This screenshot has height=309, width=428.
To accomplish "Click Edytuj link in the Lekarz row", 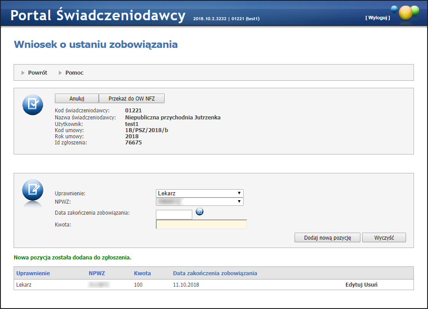I will tap(354, 285).
